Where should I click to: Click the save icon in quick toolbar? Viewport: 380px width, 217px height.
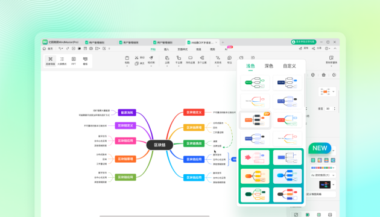pos(85,49)
